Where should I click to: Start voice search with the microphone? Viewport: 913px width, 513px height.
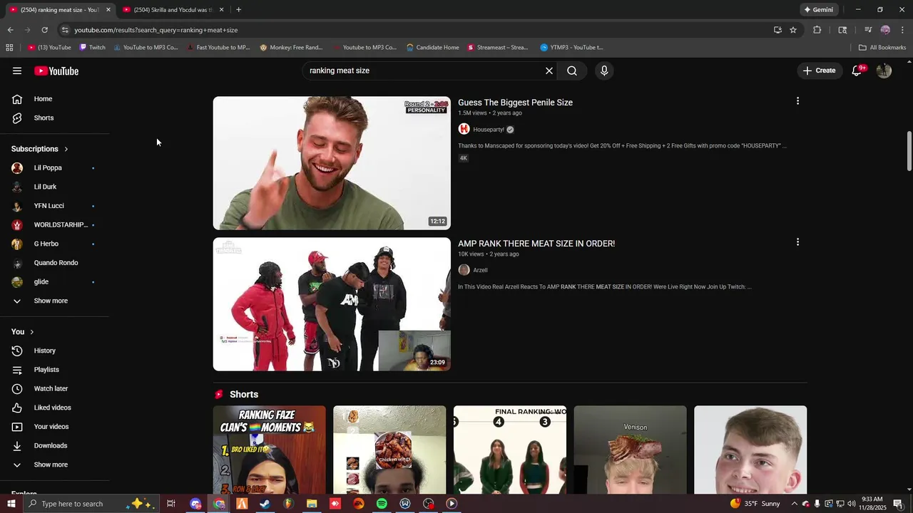[x=604, y=71]
